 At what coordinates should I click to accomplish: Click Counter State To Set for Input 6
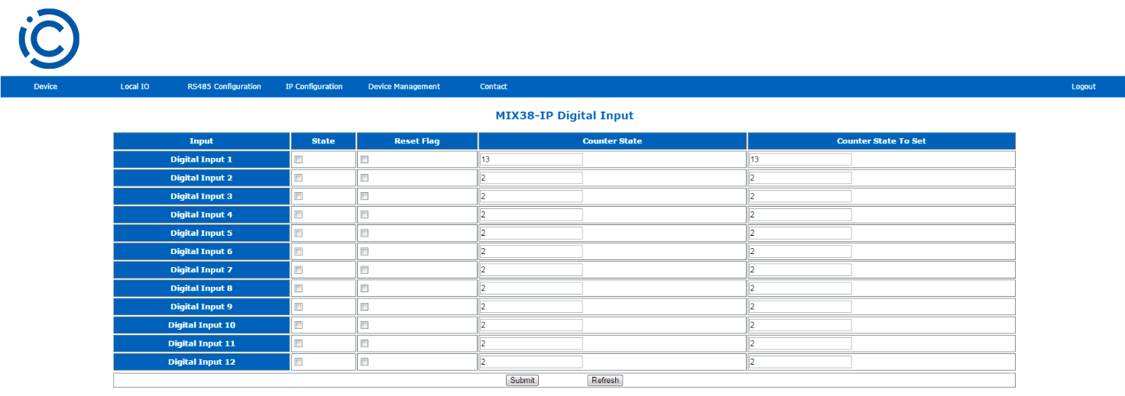800,252
